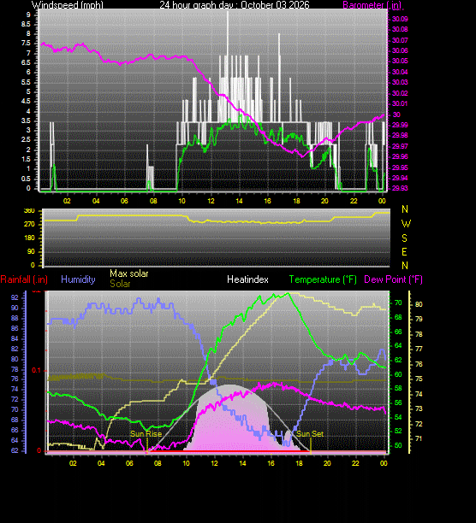Click the 66 temperature axis value in green

[x=398, y=332]
